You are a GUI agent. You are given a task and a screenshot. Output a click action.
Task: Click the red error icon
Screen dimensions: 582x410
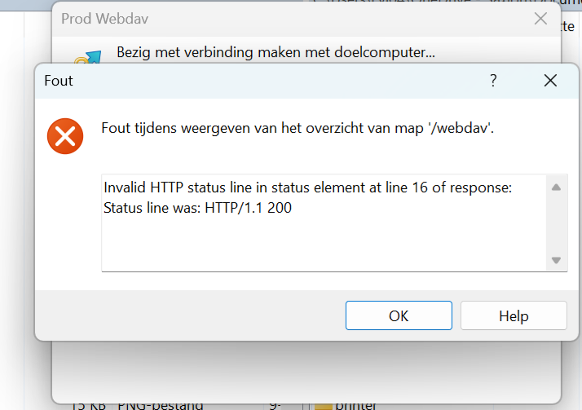[64, 135]
